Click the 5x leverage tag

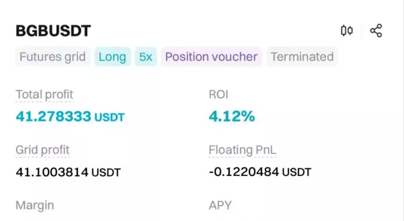point(146,57)
